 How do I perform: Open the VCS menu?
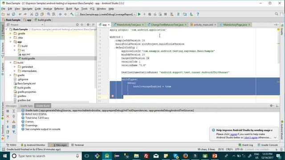coord(92,9)
